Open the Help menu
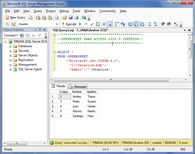Image resolution: width=195 pixels, height=154 pixels. tap(123, 11)
